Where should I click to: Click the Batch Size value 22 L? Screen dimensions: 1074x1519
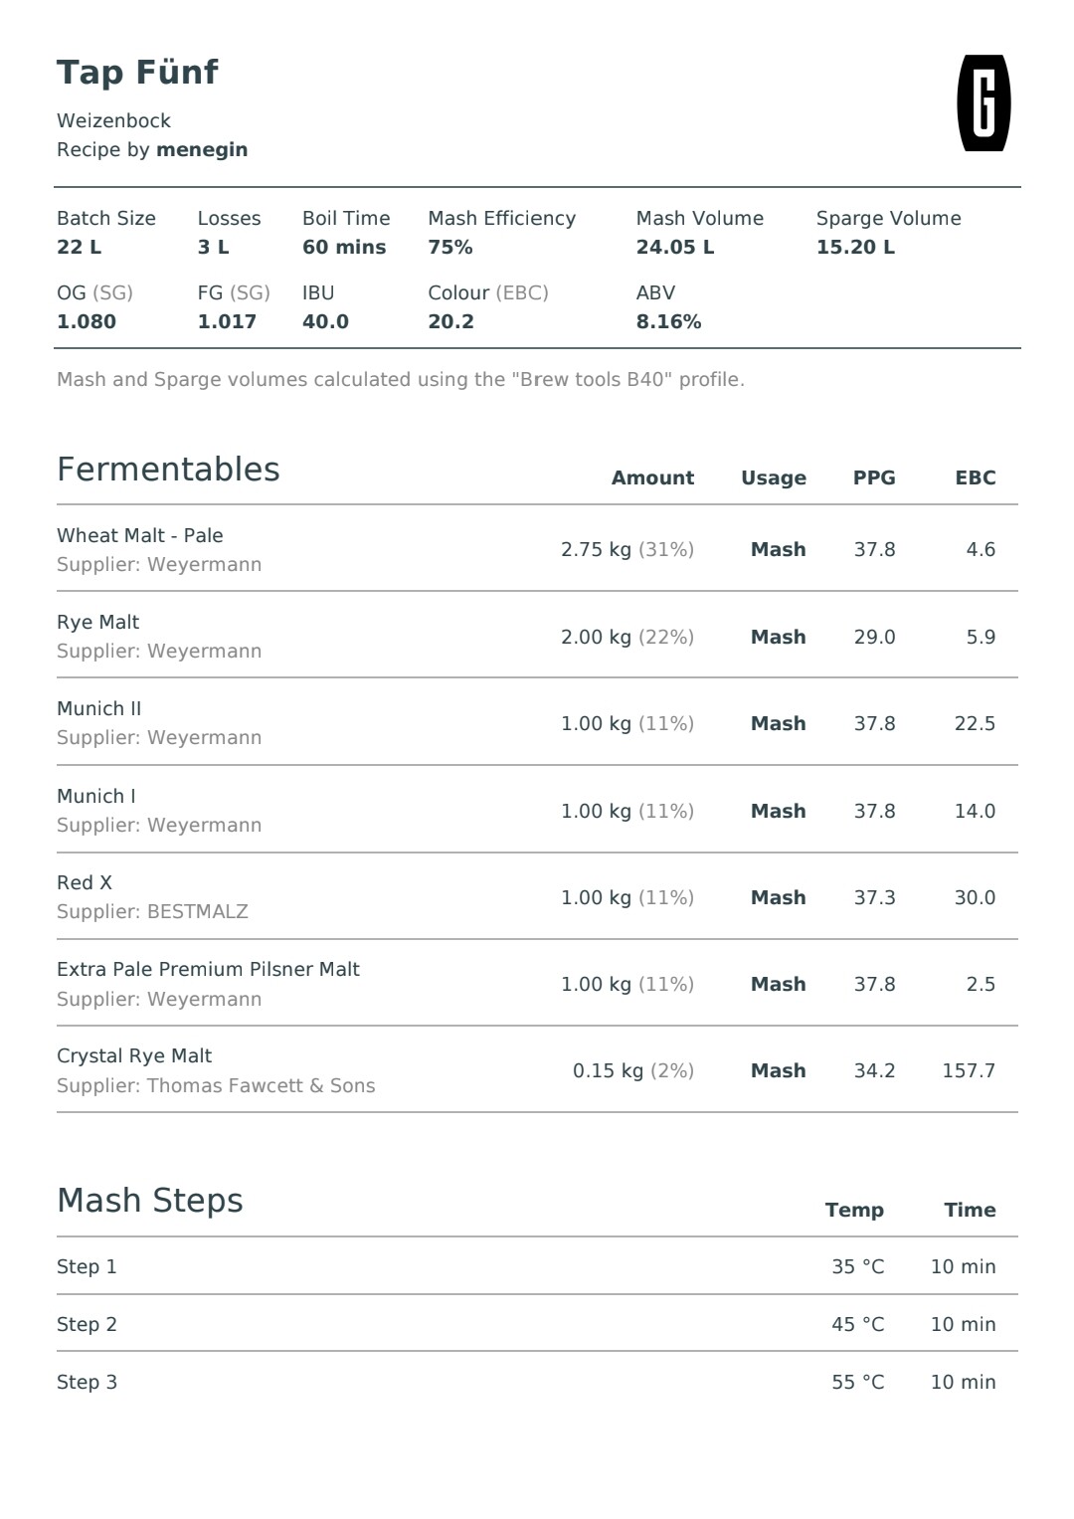click(80, 247)
